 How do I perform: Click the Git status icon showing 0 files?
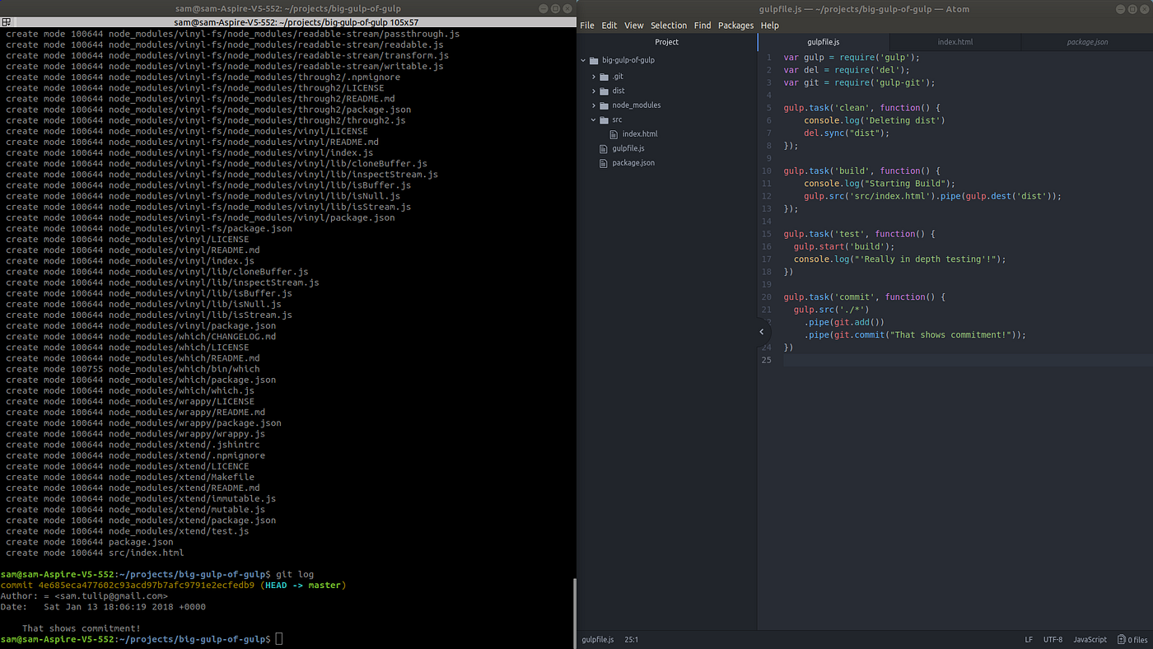[x=1120, y=639]
